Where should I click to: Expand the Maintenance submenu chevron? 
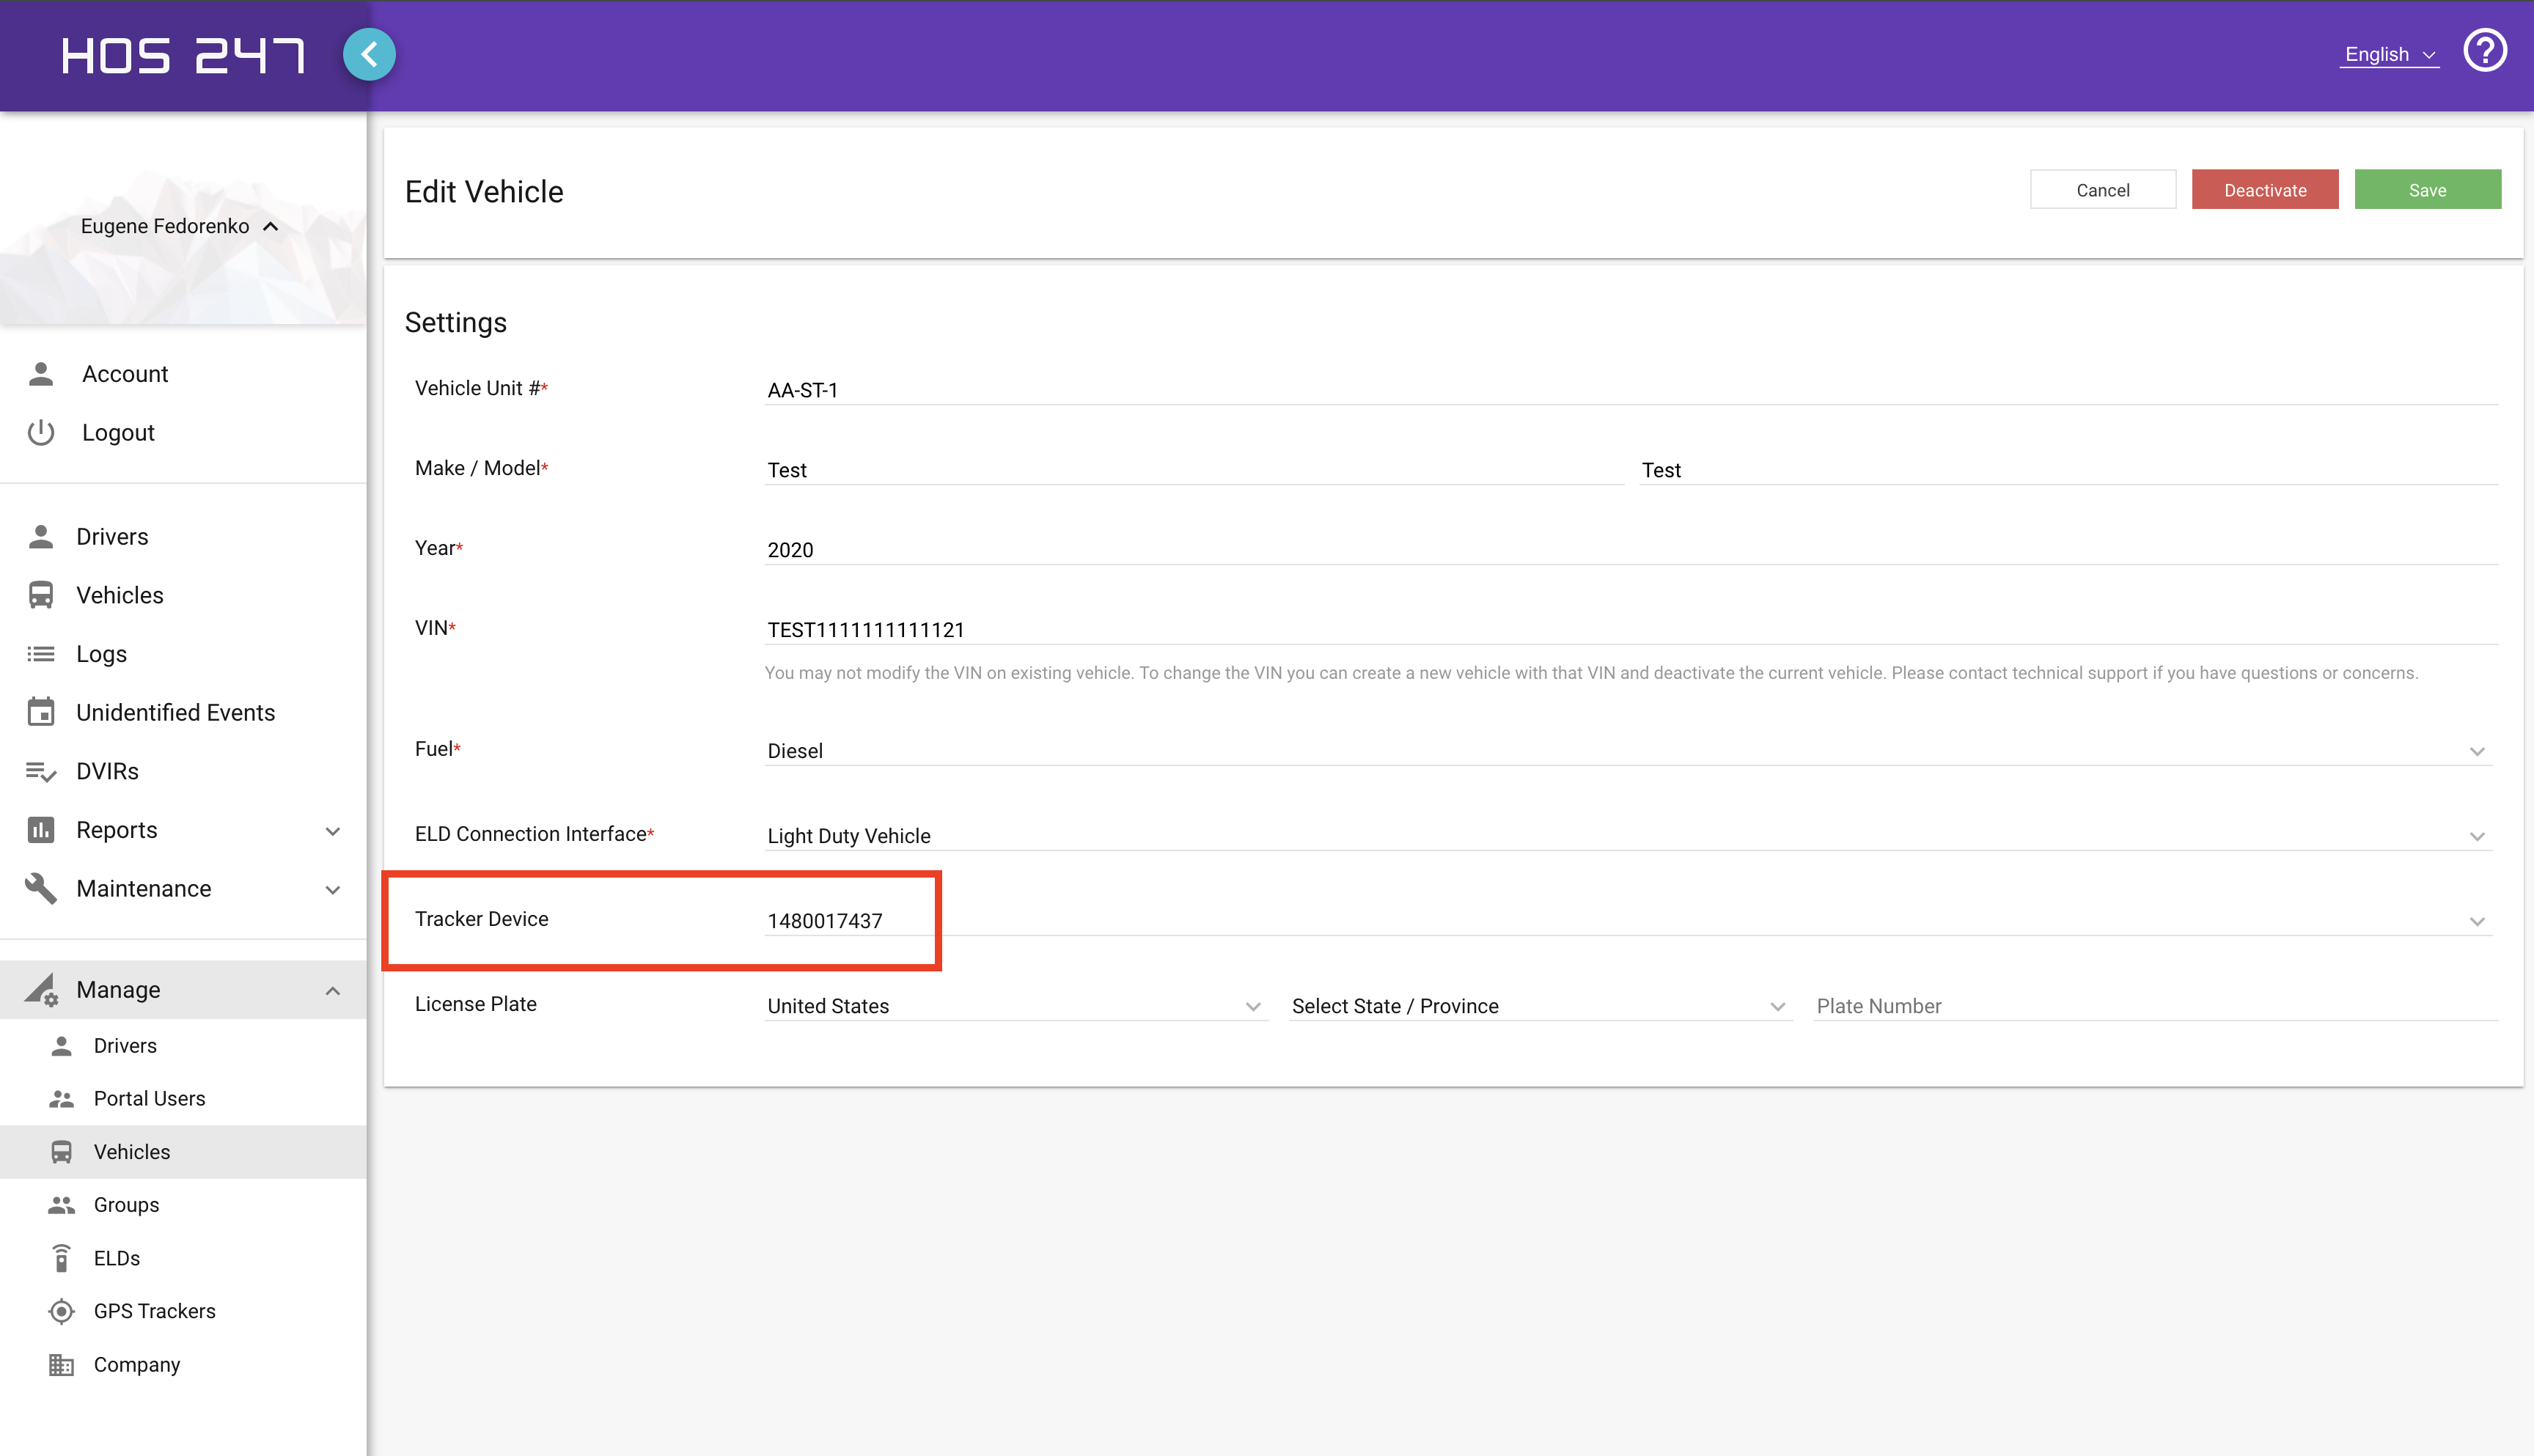(333, 890)
